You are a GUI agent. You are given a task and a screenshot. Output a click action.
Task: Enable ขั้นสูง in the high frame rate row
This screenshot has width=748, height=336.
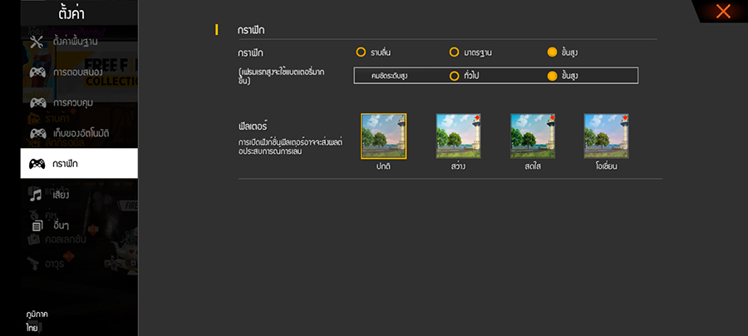pos(552,76)
